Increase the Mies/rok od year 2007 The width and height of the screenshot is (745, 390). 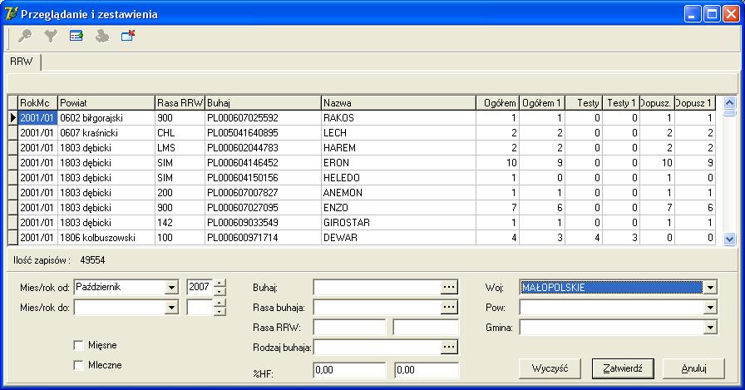coord(219,284)
